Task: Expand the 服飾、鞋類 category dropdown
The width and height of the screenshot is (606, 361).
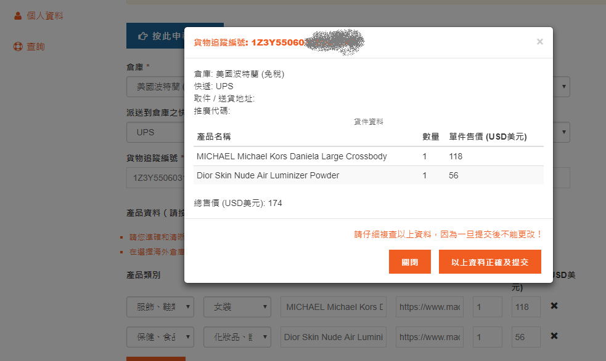Action: click(x=160, y=306)
